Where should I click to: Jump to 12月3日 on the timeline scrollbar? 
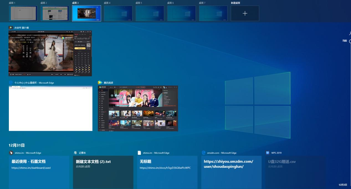pyautogui.click(x=343, y=185)
